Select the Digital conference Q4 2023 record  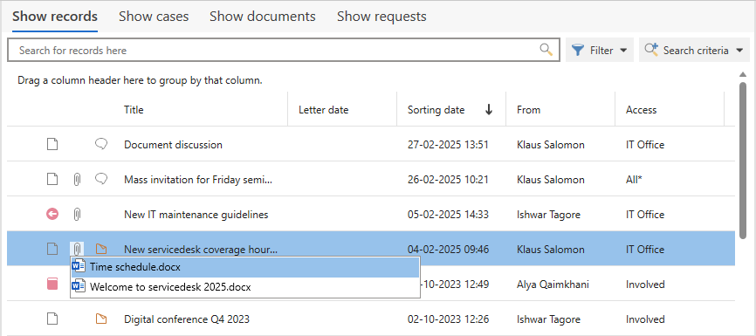[187, 319]
